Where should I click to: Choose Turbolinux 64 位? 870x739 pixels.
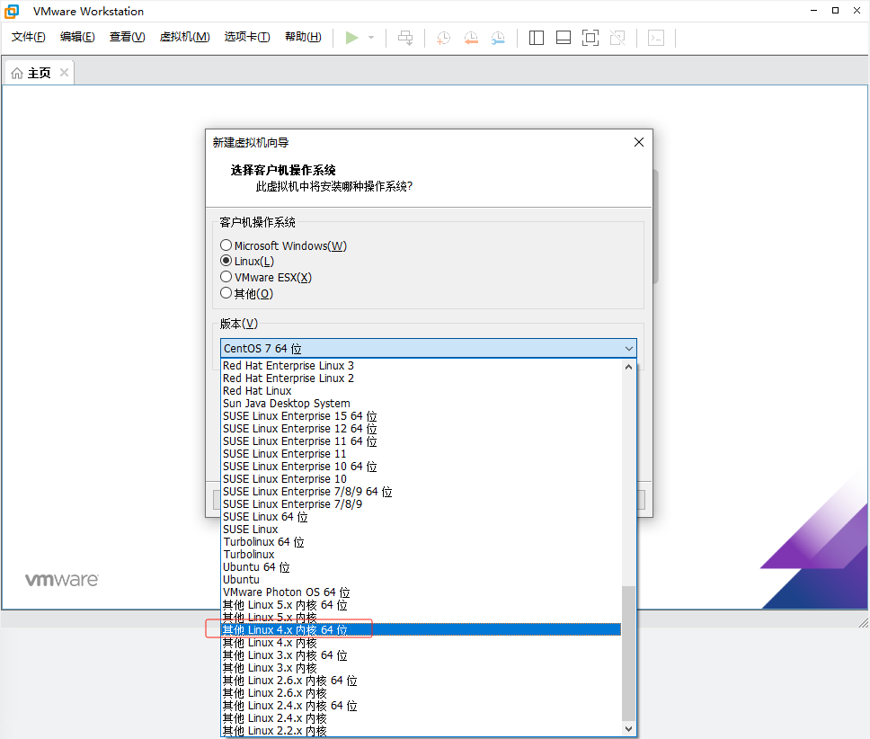click(x=422, y=542)
